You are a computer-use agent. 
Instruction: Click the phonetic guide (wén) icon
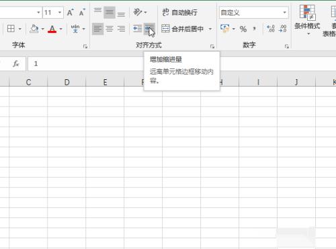tap(75, 29)
